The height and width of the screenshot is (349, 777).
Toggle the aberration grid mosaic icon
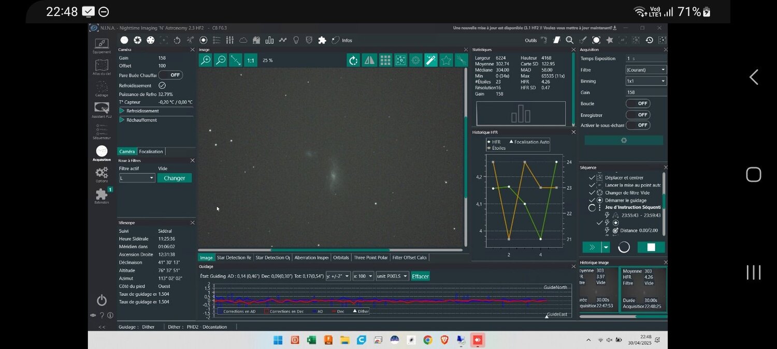click(385, 60)
